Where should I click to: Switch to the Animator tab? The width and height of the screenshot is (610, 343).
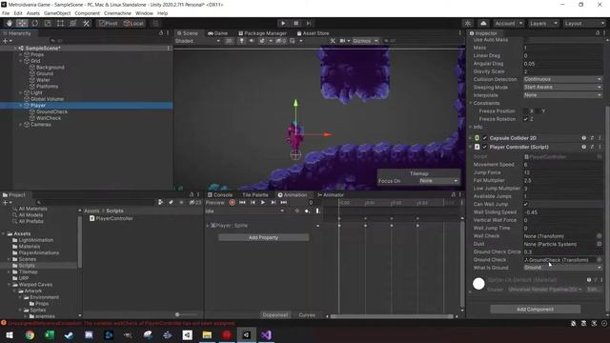point(331,194)
